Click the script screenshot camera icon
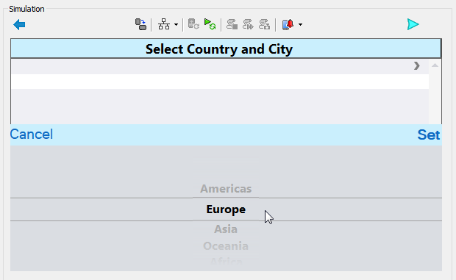This screenshot has width=456, height=280. point(264,24)
